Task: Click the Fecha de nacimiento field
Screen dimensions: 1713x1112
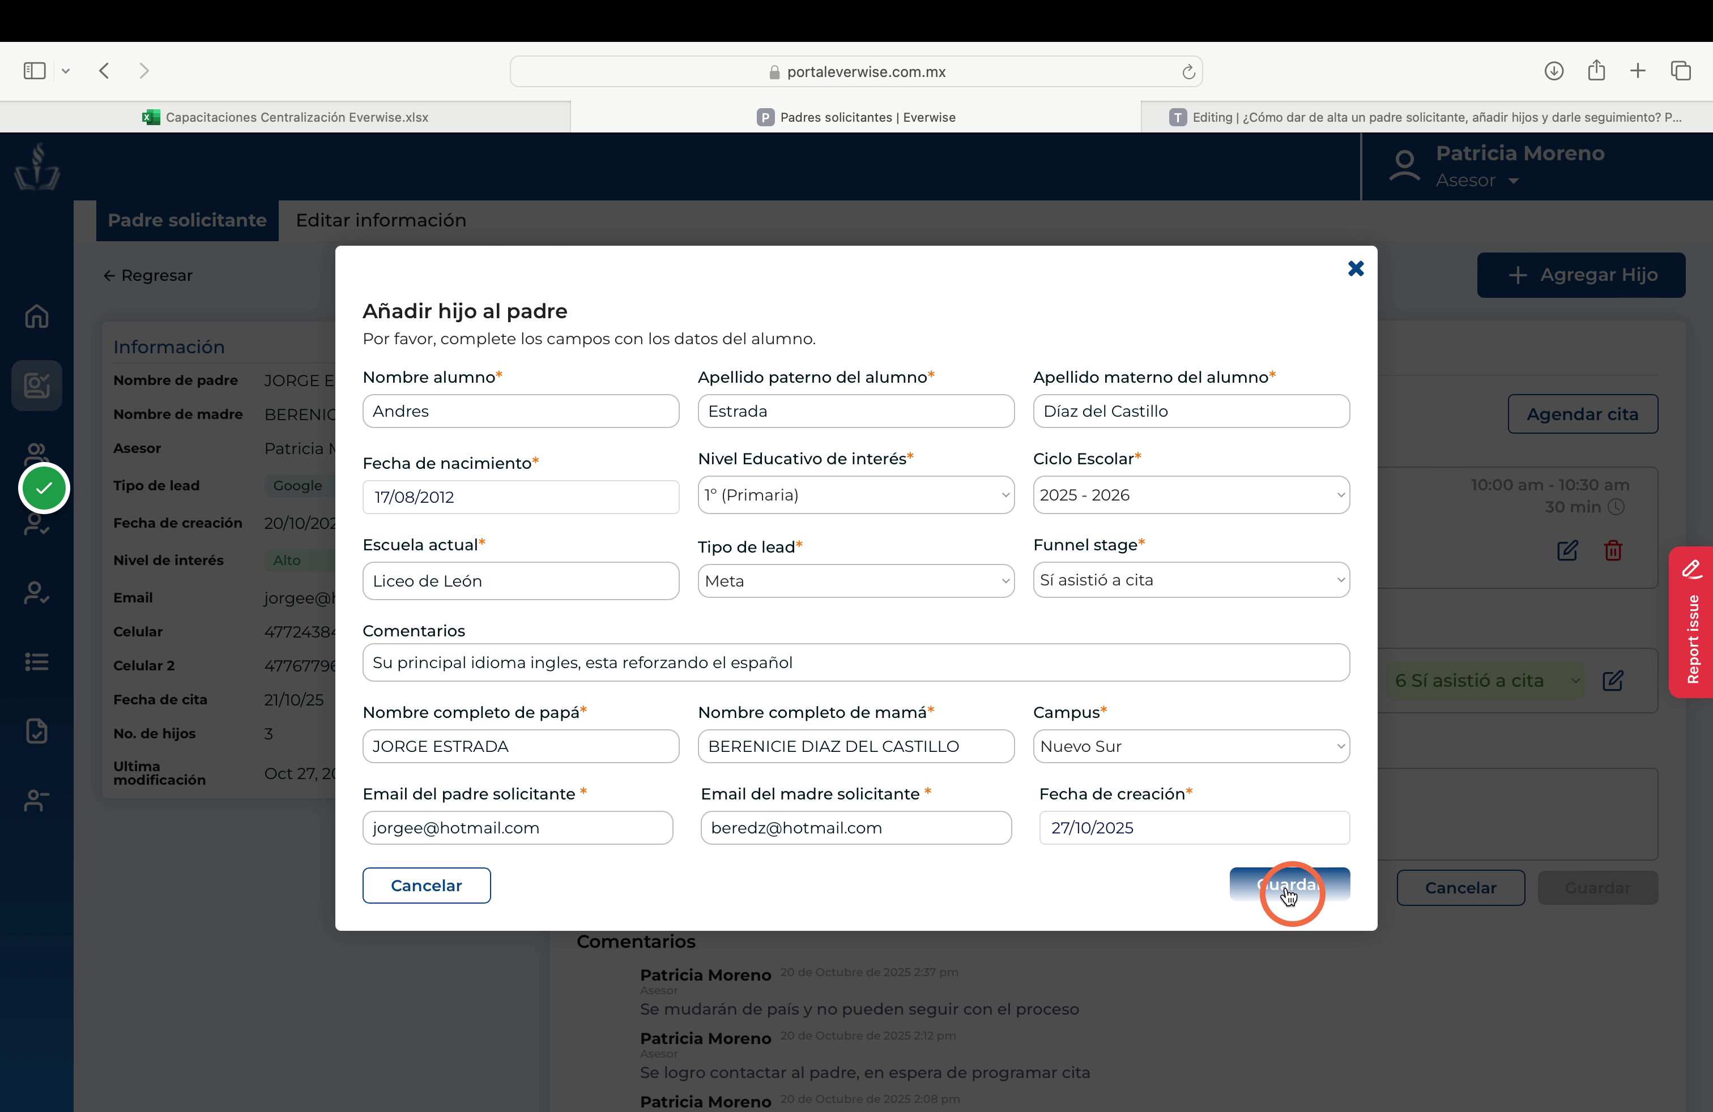Action: coord(521,497)
